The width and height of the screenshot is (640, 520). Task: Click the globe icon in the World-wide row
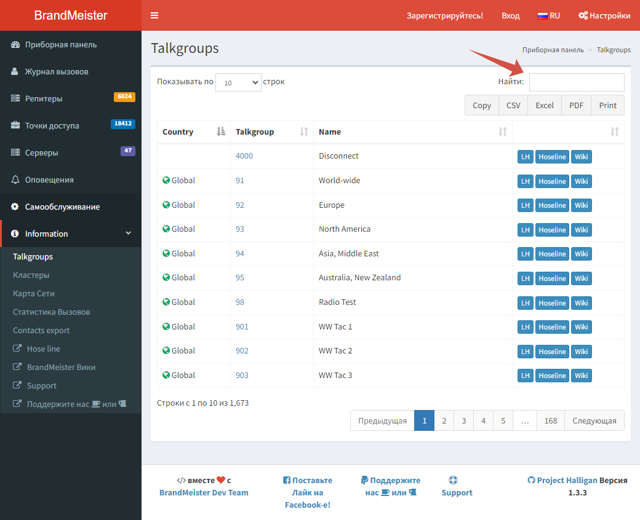[166, 180]
